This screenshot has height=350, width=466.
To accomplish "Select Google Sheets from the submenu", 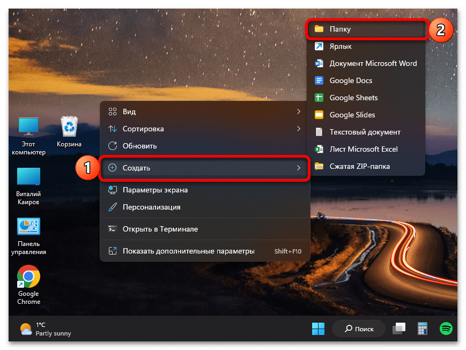I will click(x=353, y=98).
